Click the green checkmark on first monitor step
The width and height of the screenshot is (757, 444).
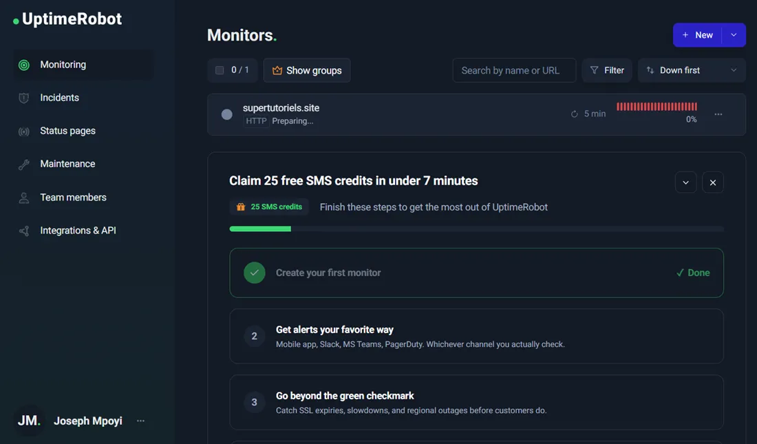(x=255, y=273)
